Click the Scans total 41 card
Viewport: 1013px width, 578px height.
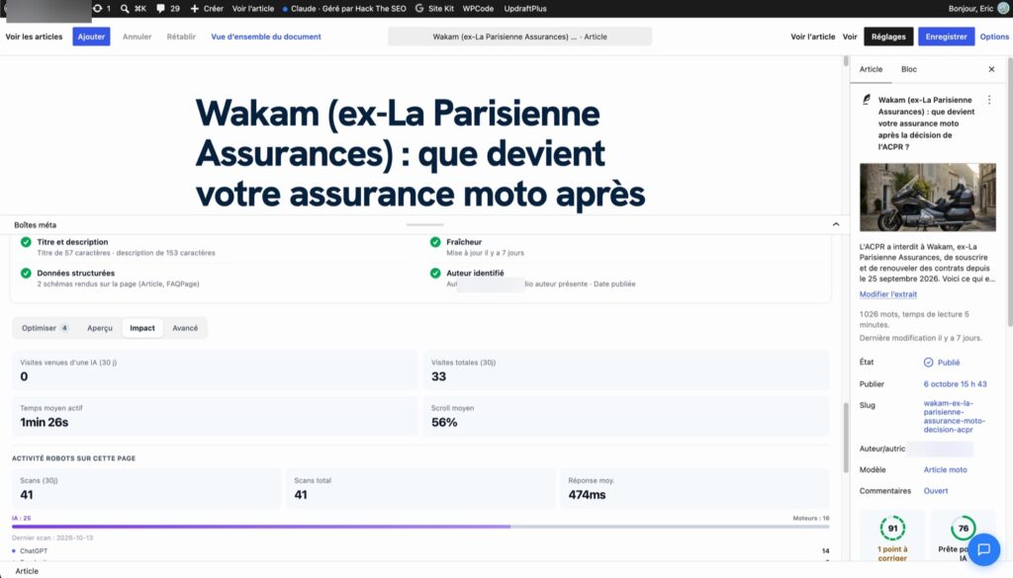pyautogui.click(x=419, y=488)
